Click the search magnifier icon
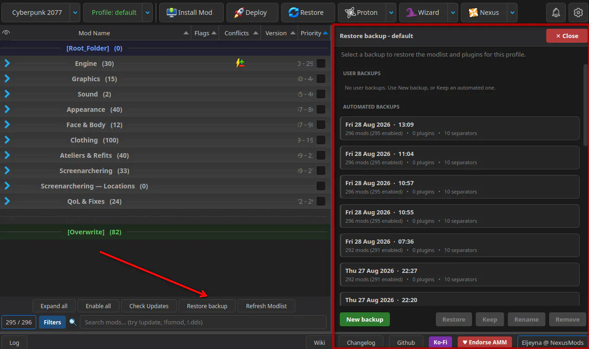The height and width of the screenshot is (349, 589). (73, 322)
